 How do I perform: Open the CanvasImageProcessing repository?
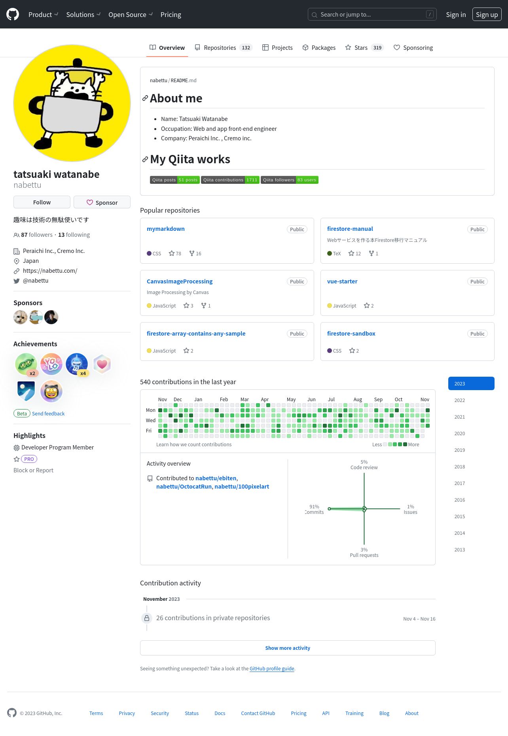(180, 281)
